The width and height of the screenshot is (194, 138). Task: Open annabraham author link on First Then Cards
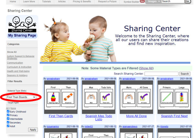click(x=53, y=79)
